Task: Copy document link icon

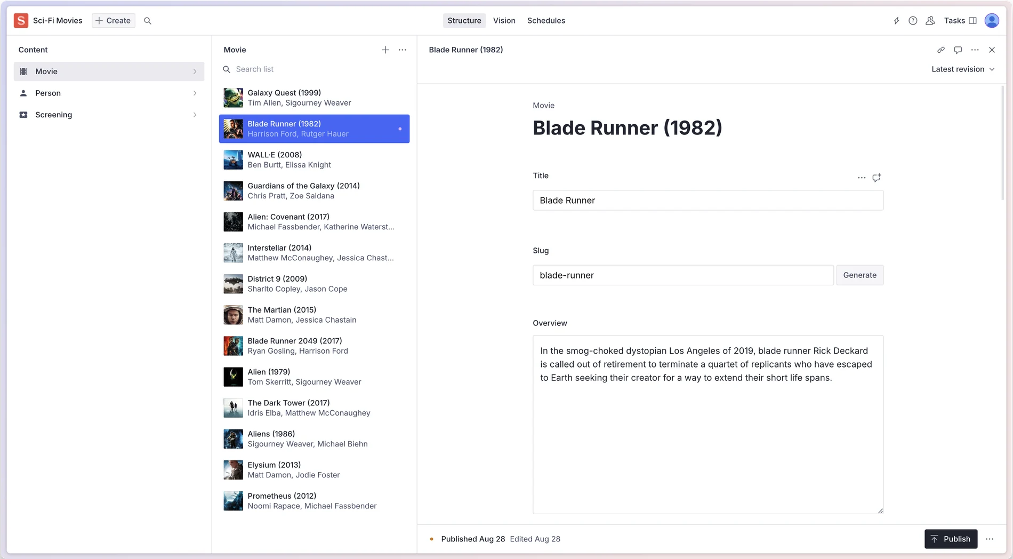Action: point(941,50)
